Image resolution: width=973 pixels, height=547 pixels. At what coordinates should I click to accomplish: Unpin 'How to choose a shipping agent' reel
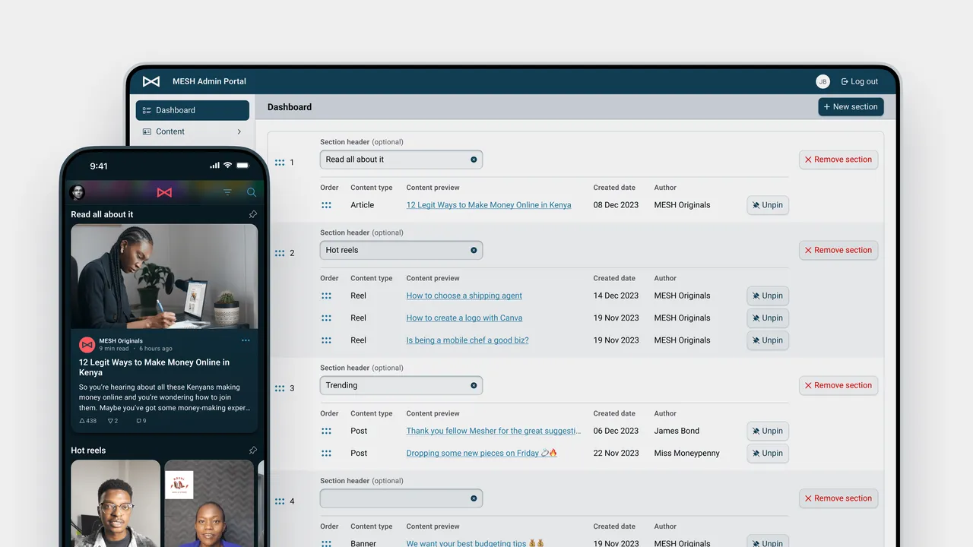(x=768, y=296)
